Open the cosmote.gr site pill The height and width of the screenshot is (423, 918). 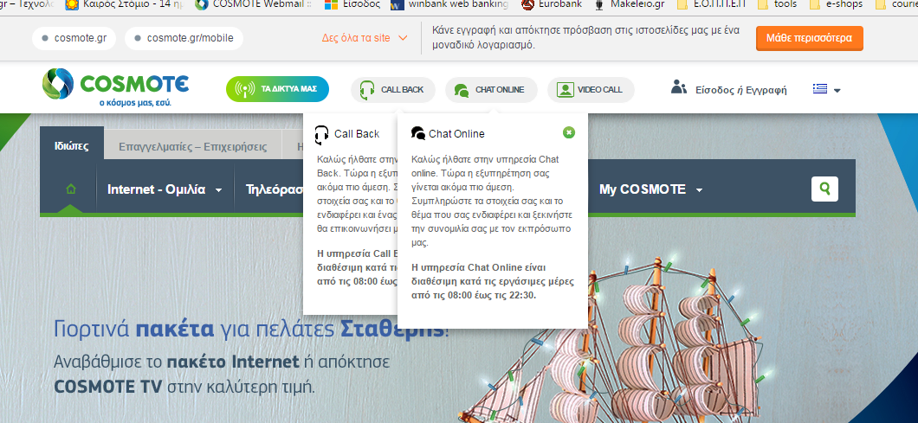pyautogui.click(x=74, y=38)
